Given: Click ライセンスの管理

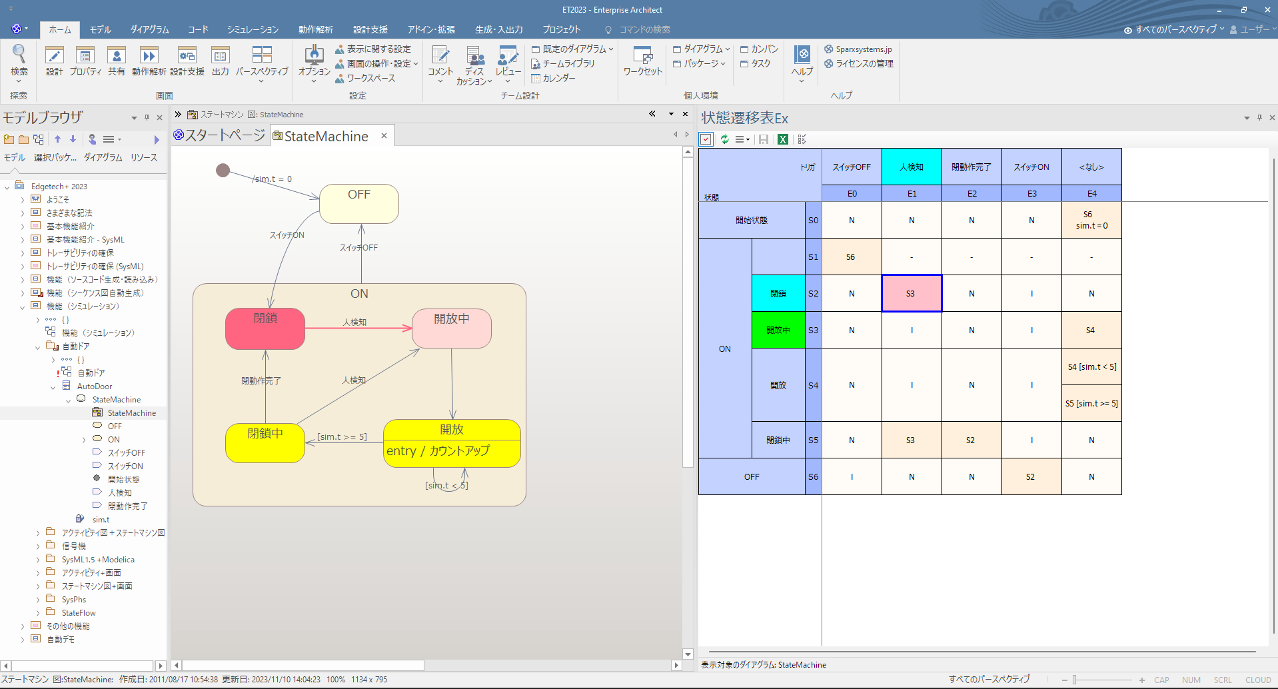Looking at the screenshot, I should (x=859, y=63).
